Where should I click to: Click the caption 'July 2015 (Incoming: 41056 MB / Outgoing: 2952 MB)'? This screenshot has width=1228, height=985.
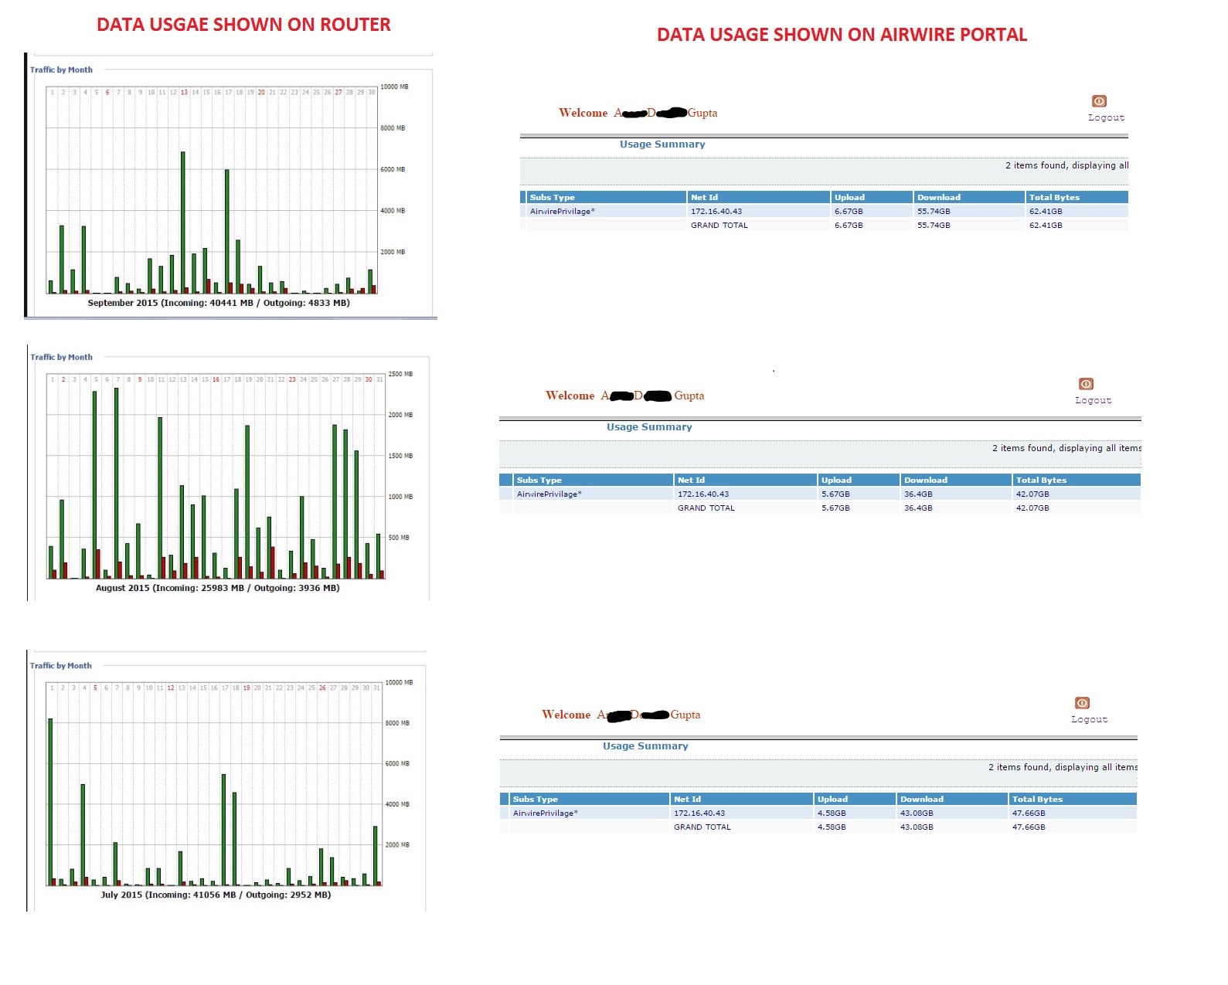point(216,895)
